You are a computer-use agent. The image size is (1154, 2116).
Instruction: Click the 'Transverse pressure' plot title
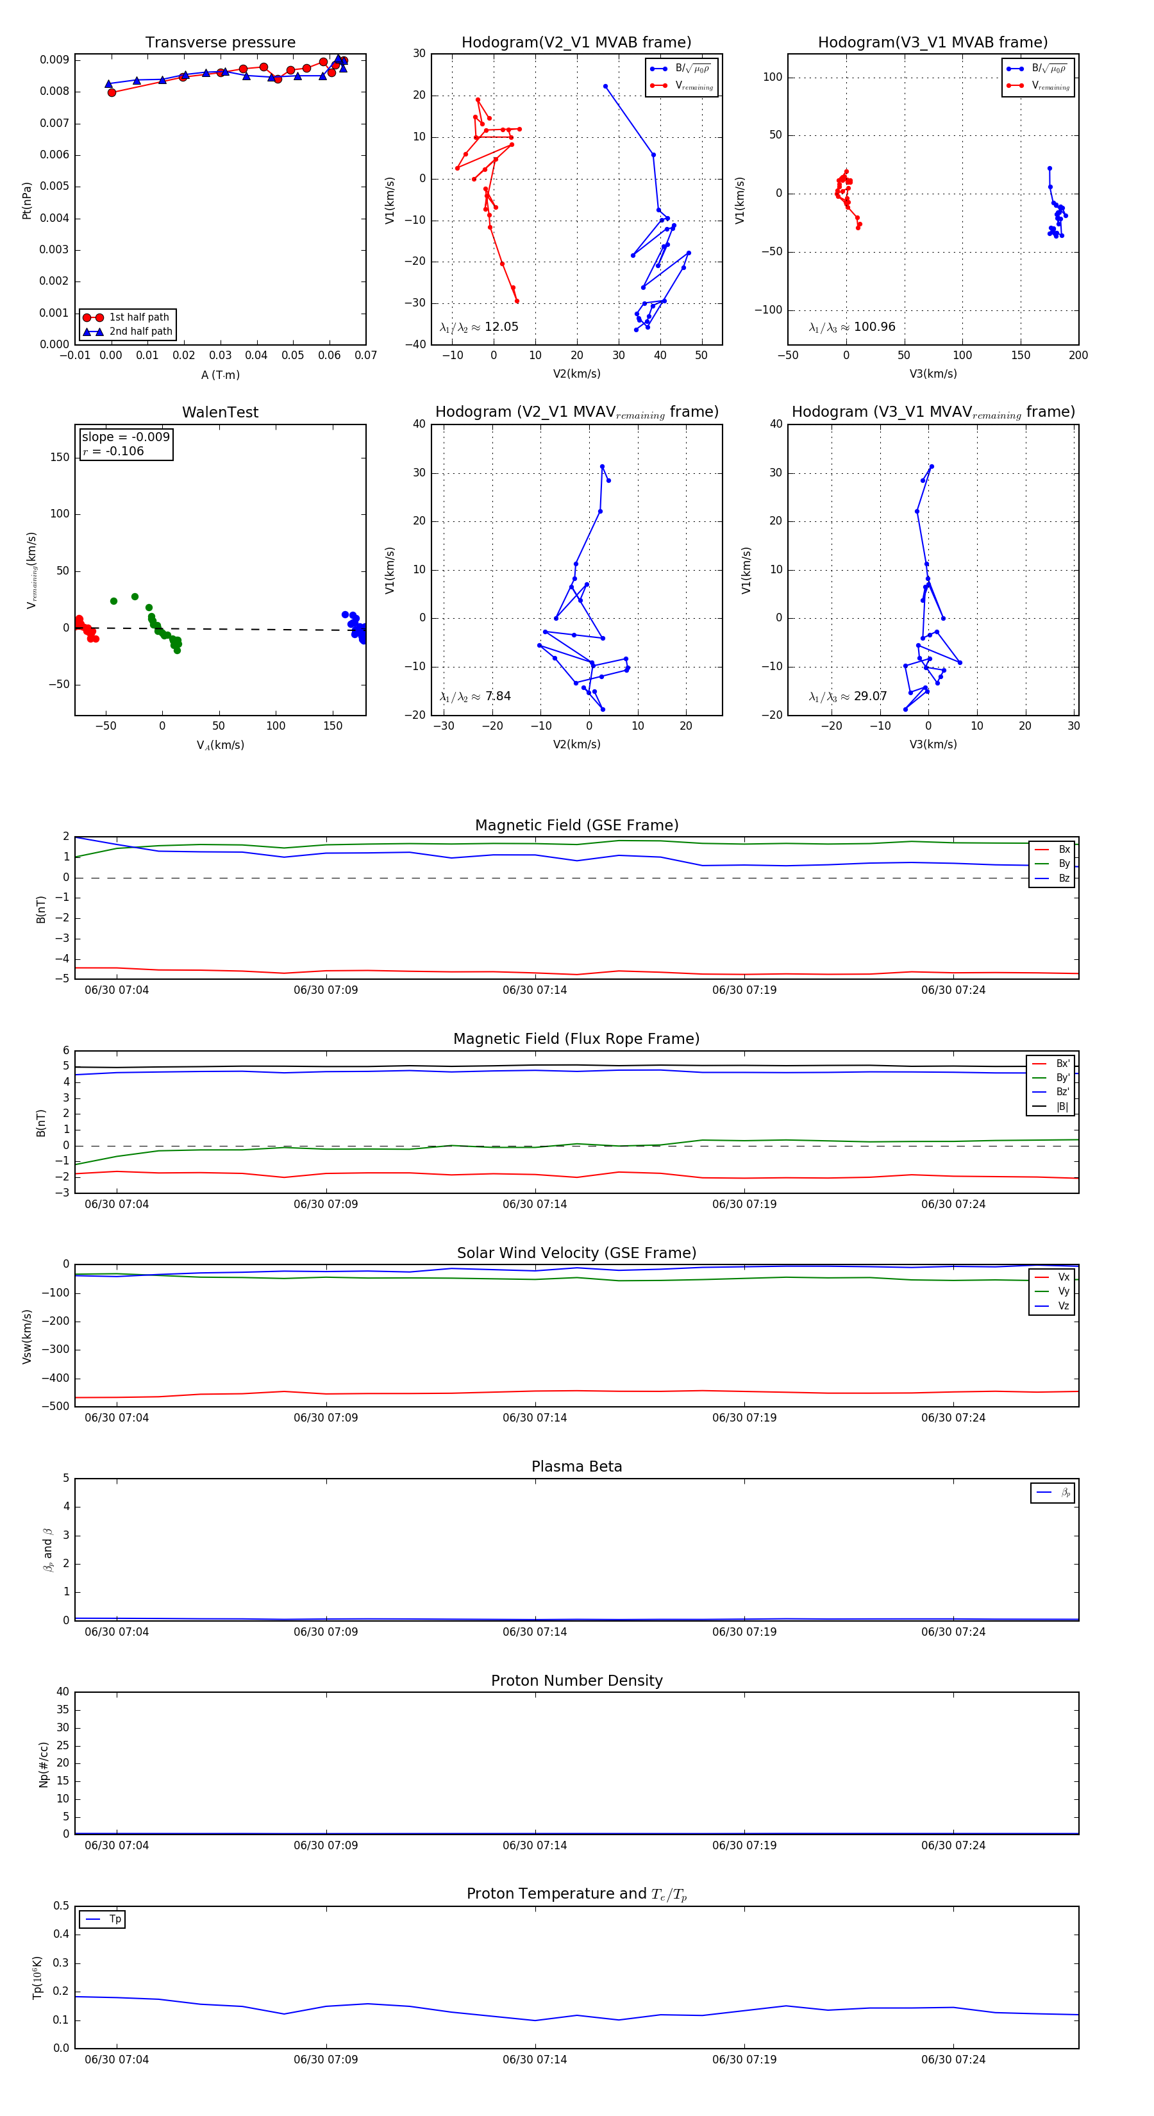220,43
